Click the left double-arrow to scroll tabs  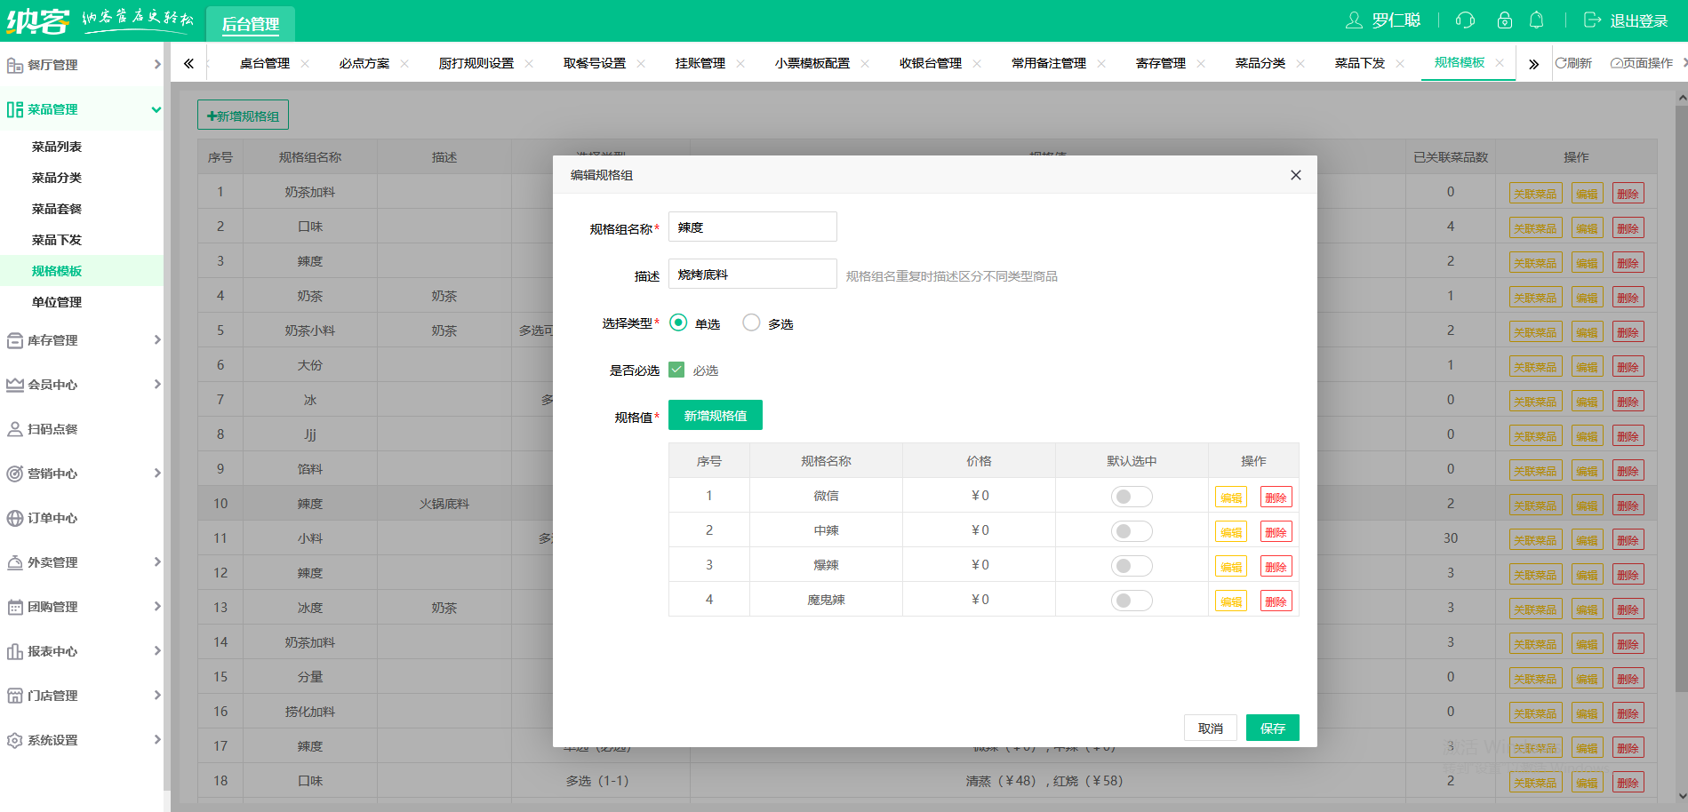point(188,63)
